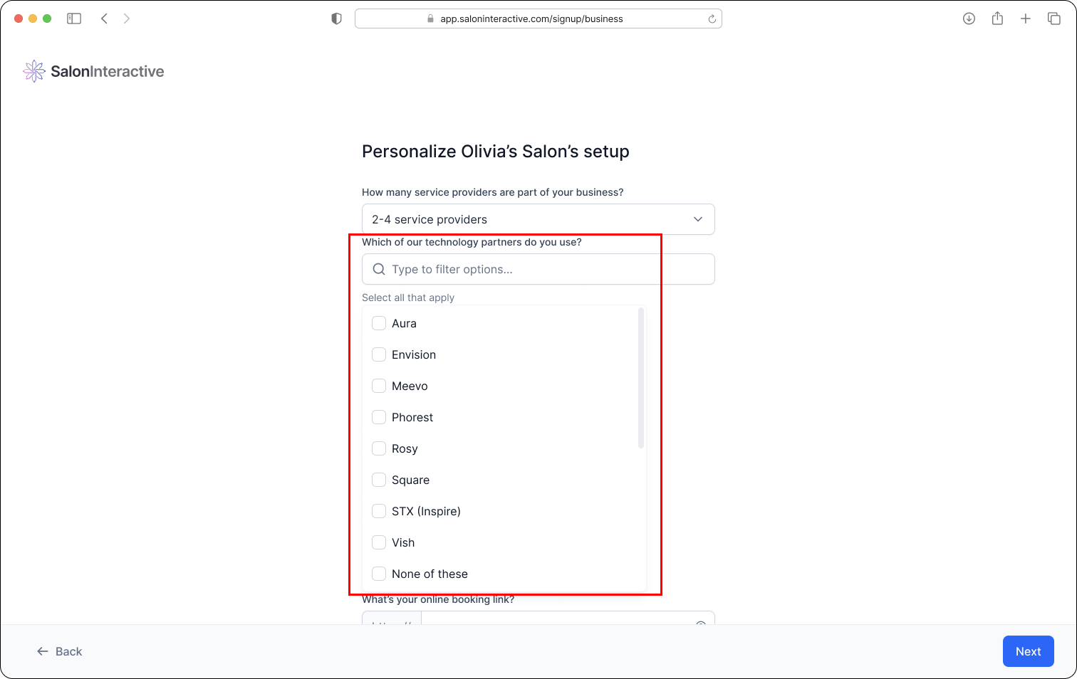Show the tab overview icon
This screenshot has height=679, width=1077.
(1054, 19)
